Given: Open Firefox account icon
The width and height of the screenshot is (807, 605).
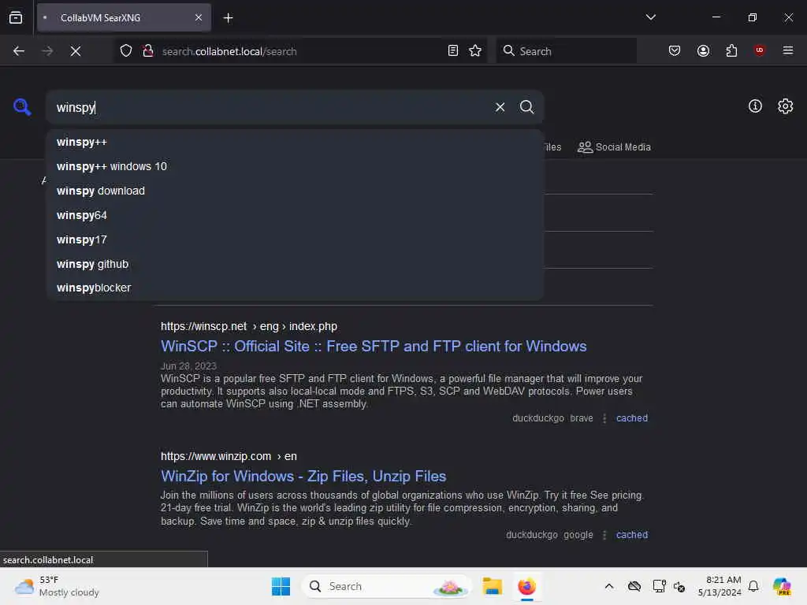Looking at the screenshot, I should (x=703, y=51).
